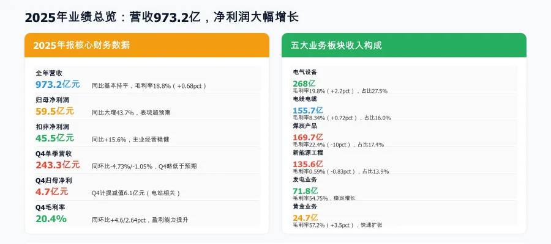
Task: Click the orange 2025年报核心财务数据 header
Action: (x=147, y=45)
